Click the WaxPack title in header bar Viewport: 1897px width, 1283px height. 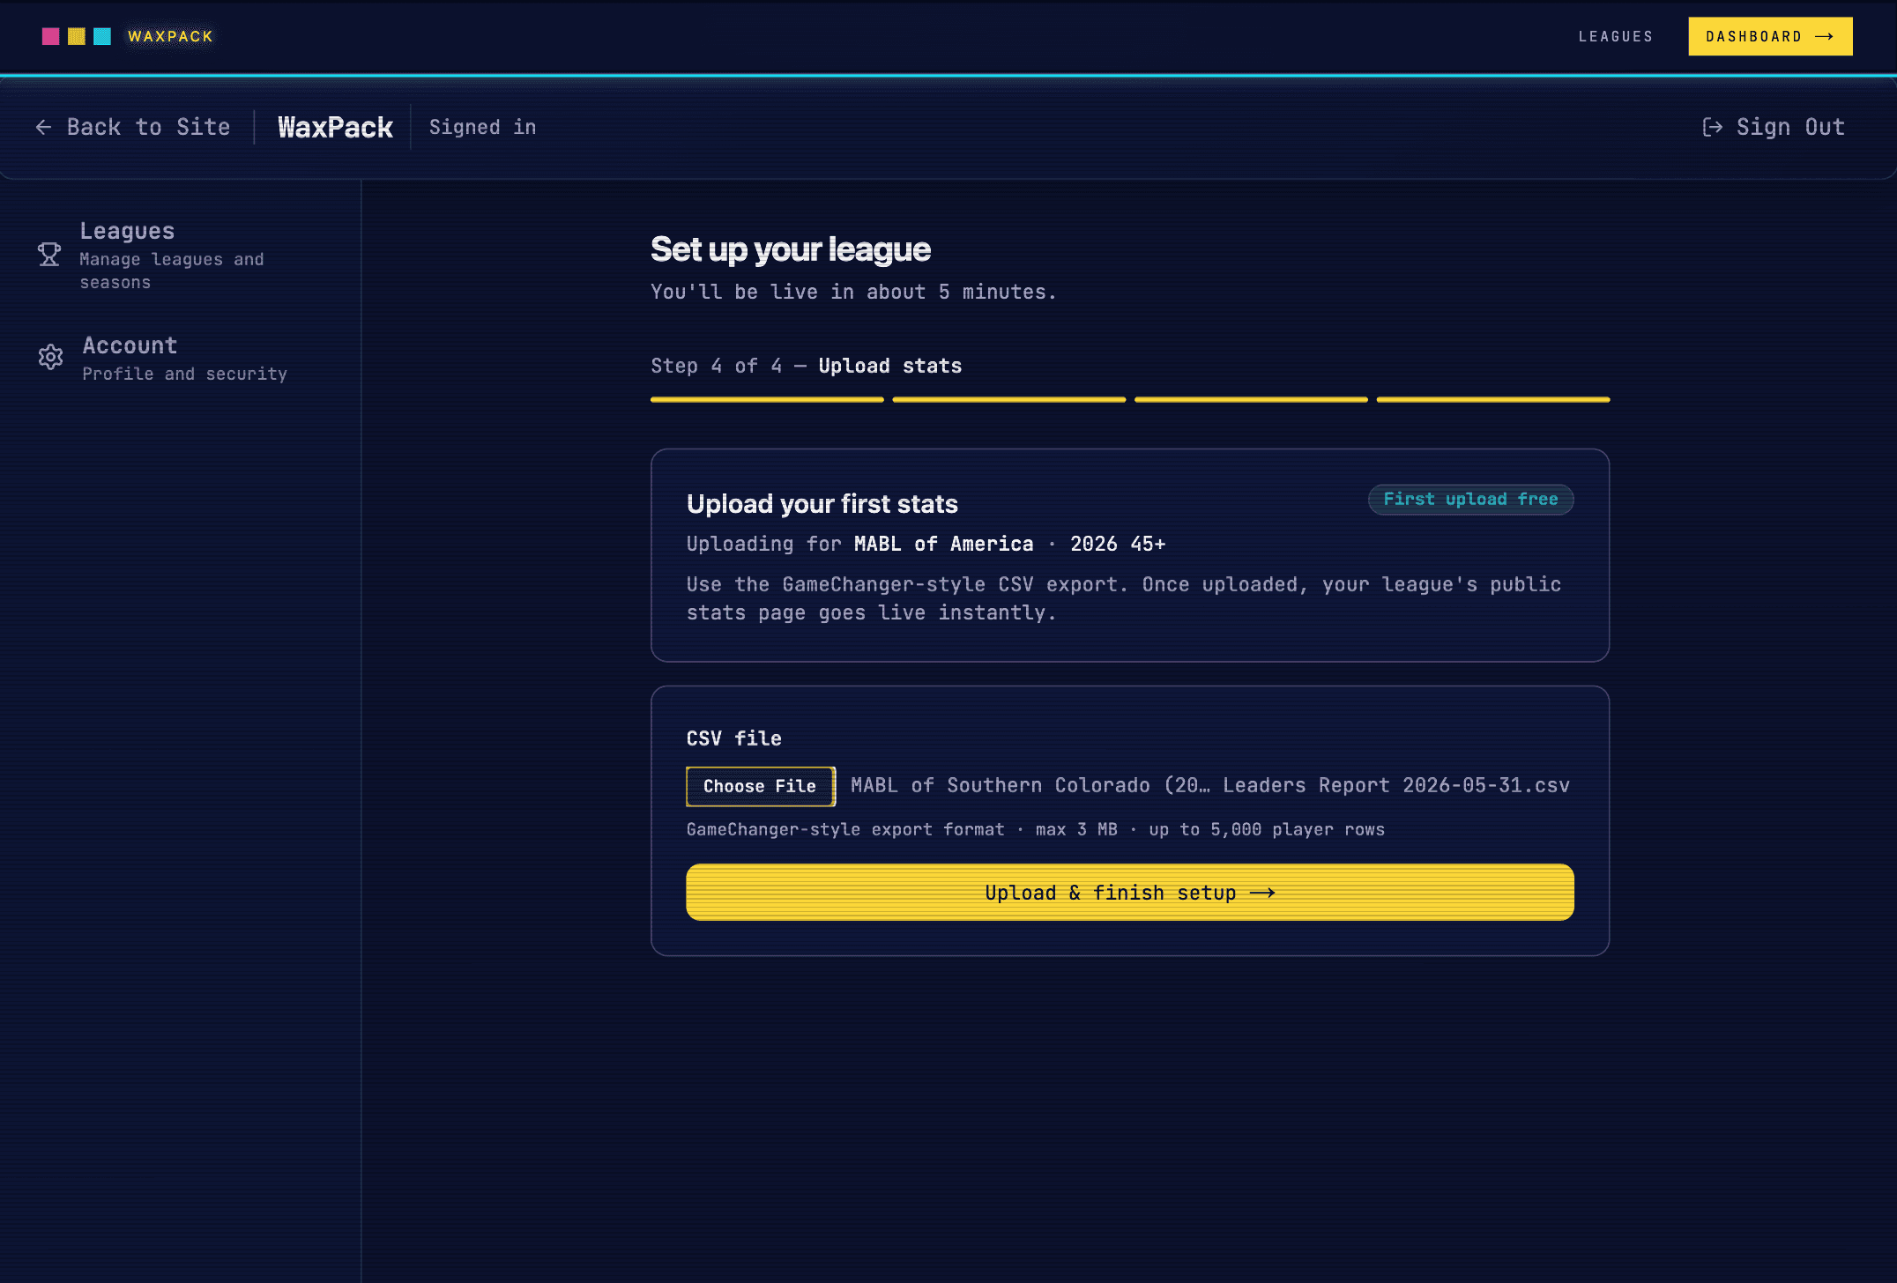[335, 127]
